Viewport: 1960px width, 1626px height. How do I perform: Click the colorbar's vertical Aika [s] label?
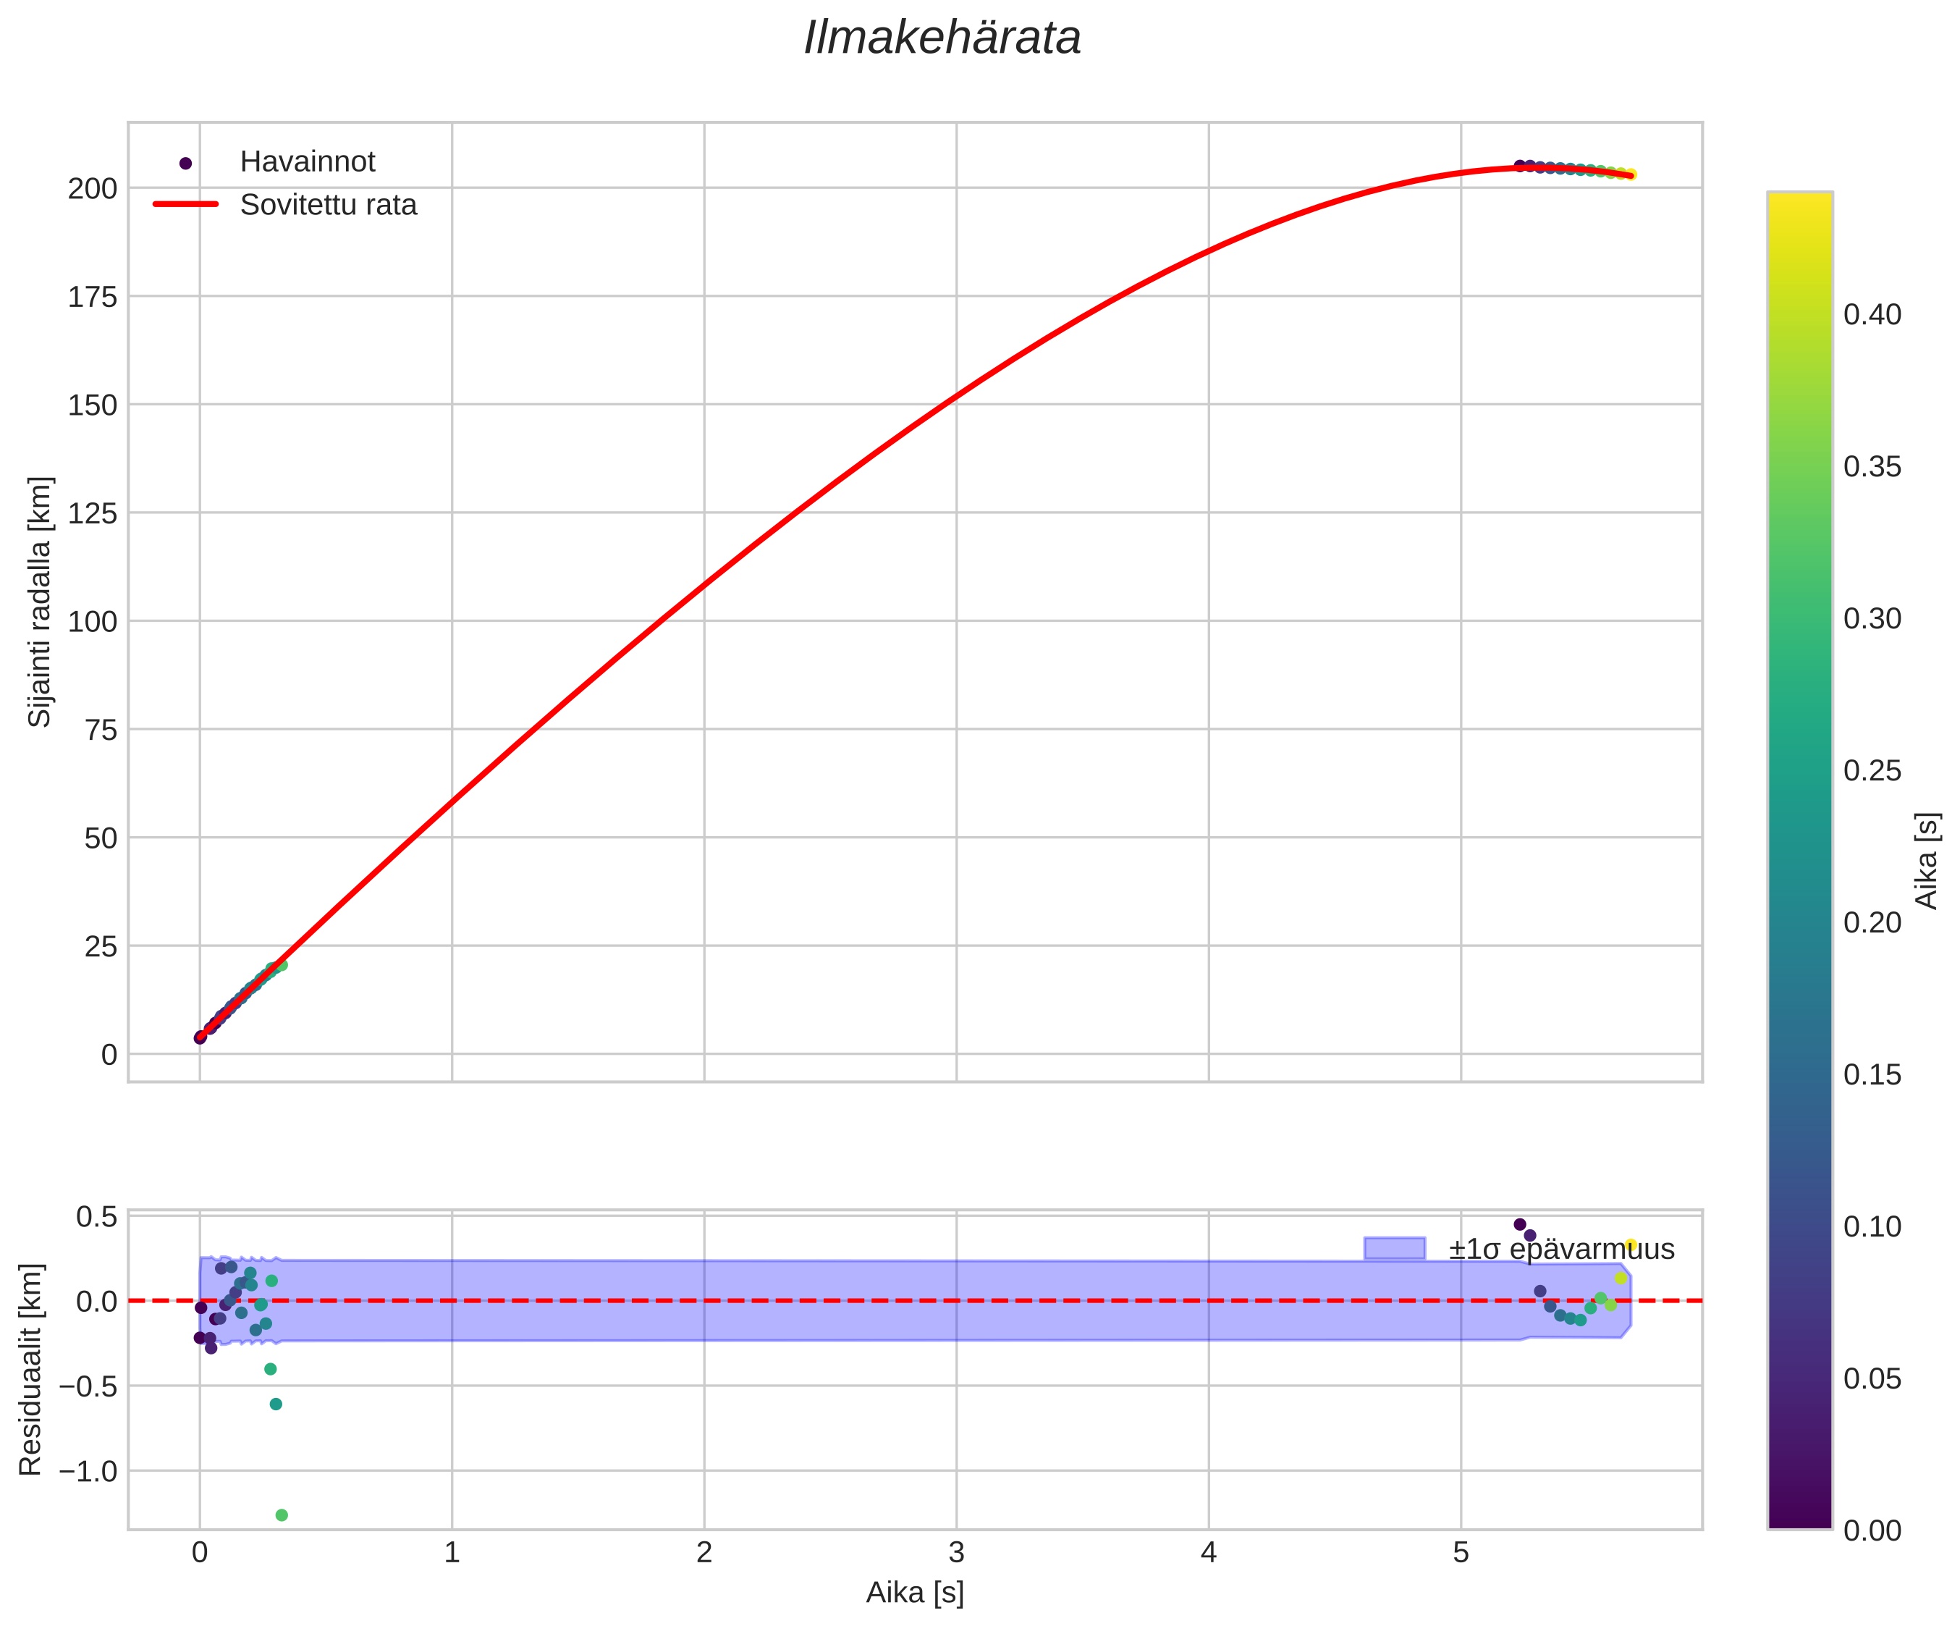1927,861
